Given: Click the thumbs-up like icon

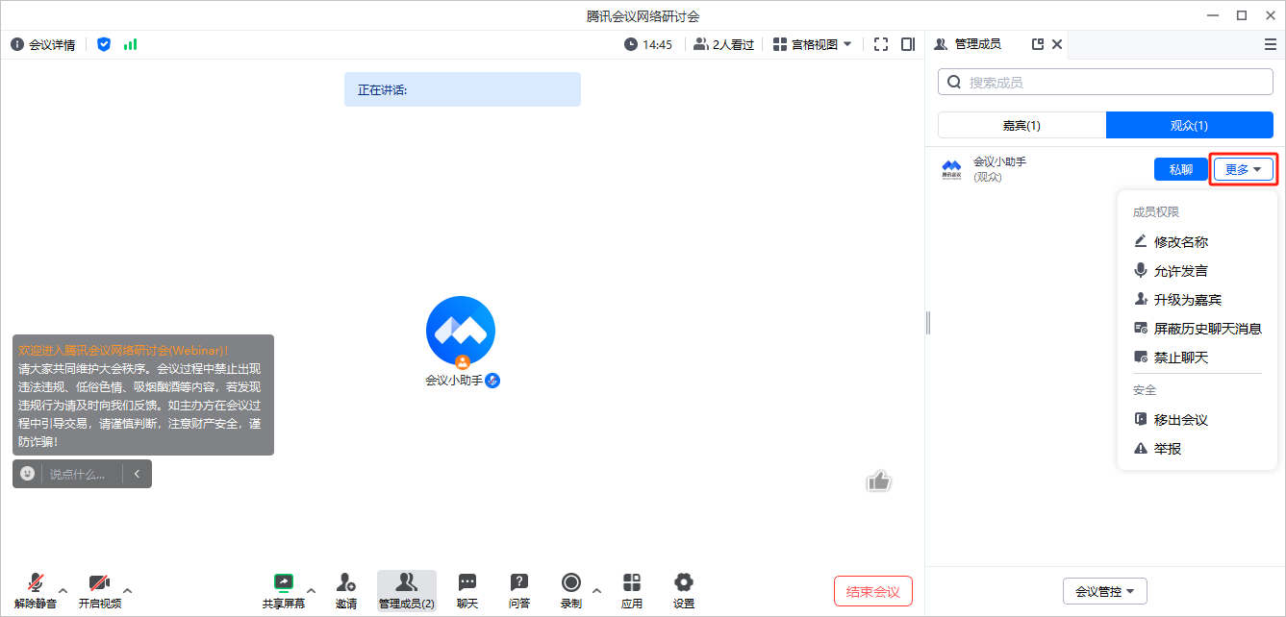Looking at the screenshot, I should point(878,481).
